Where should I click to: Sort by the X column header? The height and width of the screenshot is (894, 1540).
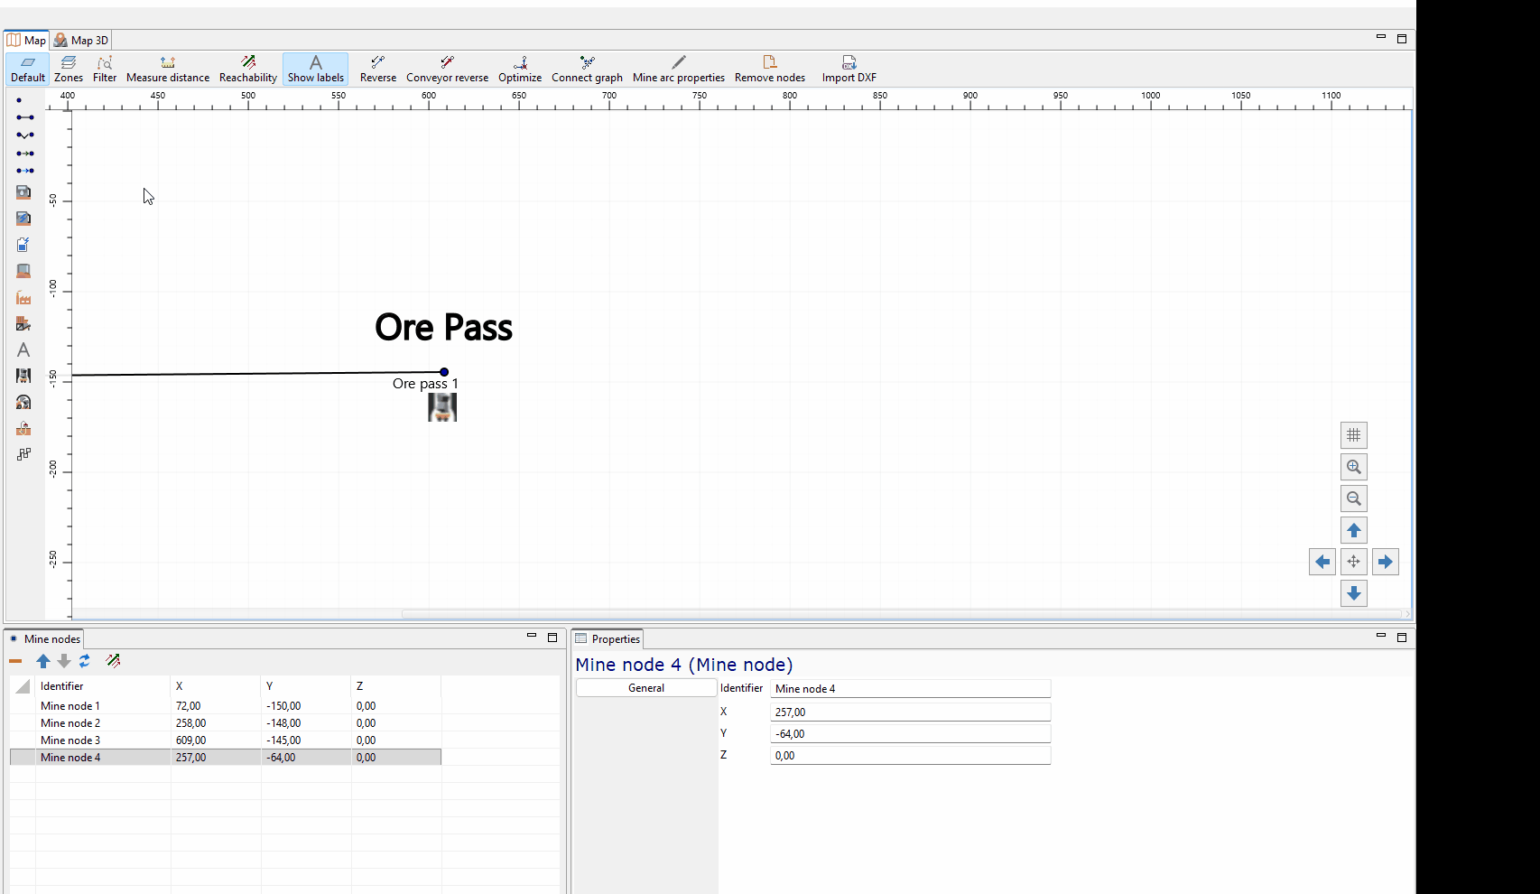pos(216,686)
